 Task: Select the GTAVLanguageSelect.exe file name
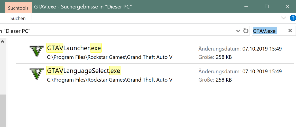click(84, 71)
